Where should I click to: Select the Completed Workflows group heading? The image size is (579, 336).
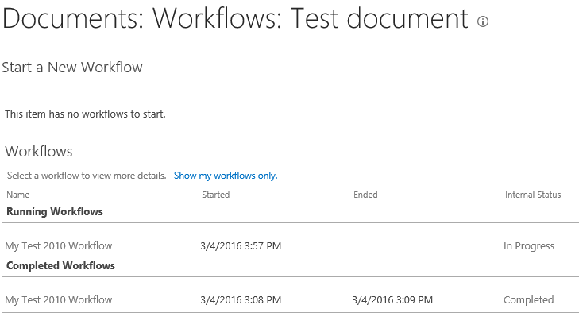click(x=60, y=266)
